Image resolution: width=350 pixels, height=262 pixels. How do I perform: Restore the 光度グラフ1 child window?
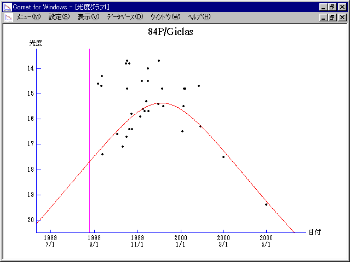(x=332, y=17)
